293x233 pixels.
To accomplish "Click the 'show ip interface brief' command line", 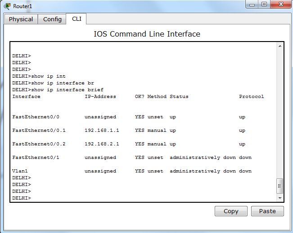I will (x=58, y=89).
